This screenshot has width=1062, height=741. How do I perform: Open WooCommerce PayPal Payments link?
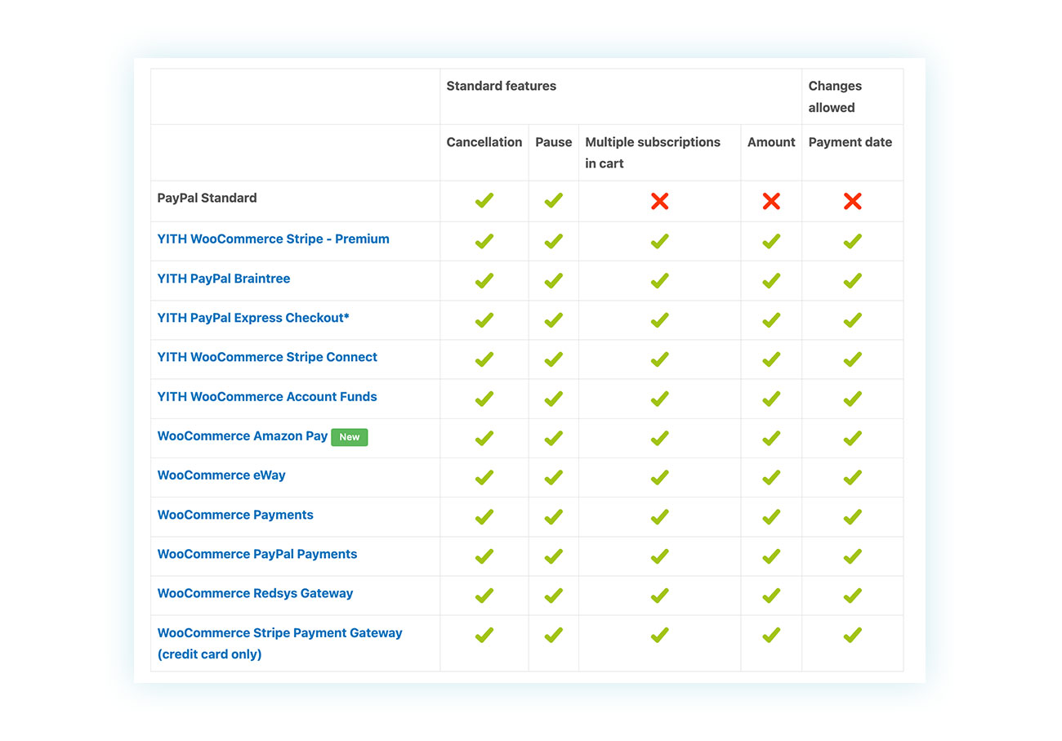257,554
